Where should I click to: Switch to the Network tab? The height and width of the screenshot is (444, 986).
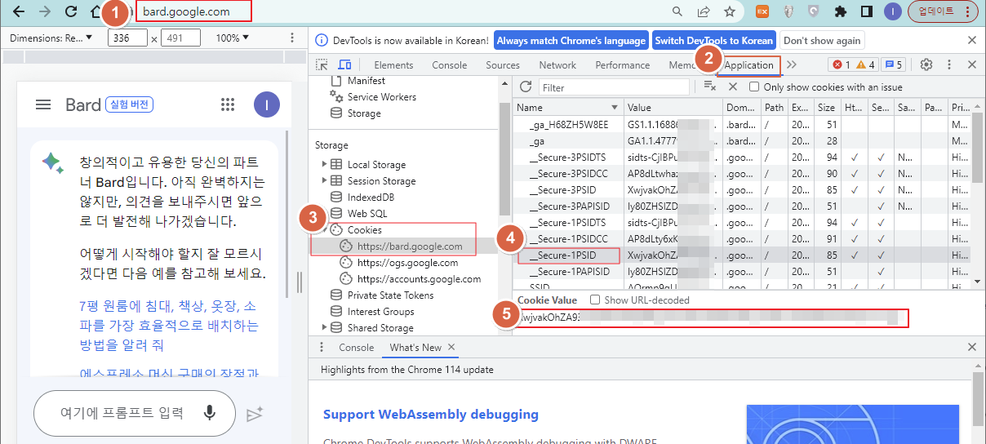[557, 64]
